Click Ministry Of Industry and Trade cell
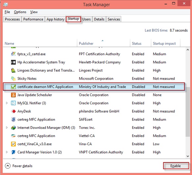The image size is (192, 175). coord(102,87)
